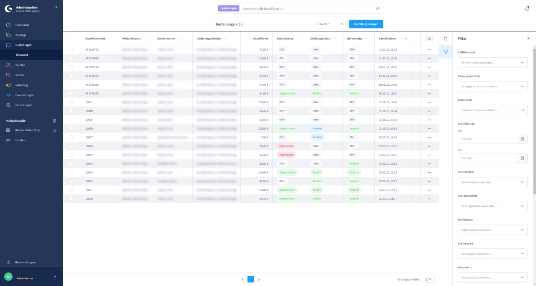This screenshot has height=286, width=536.
Task: Open Zahlungsstatus auswählen filter dropdown
Action: click(x=492, y=206)
